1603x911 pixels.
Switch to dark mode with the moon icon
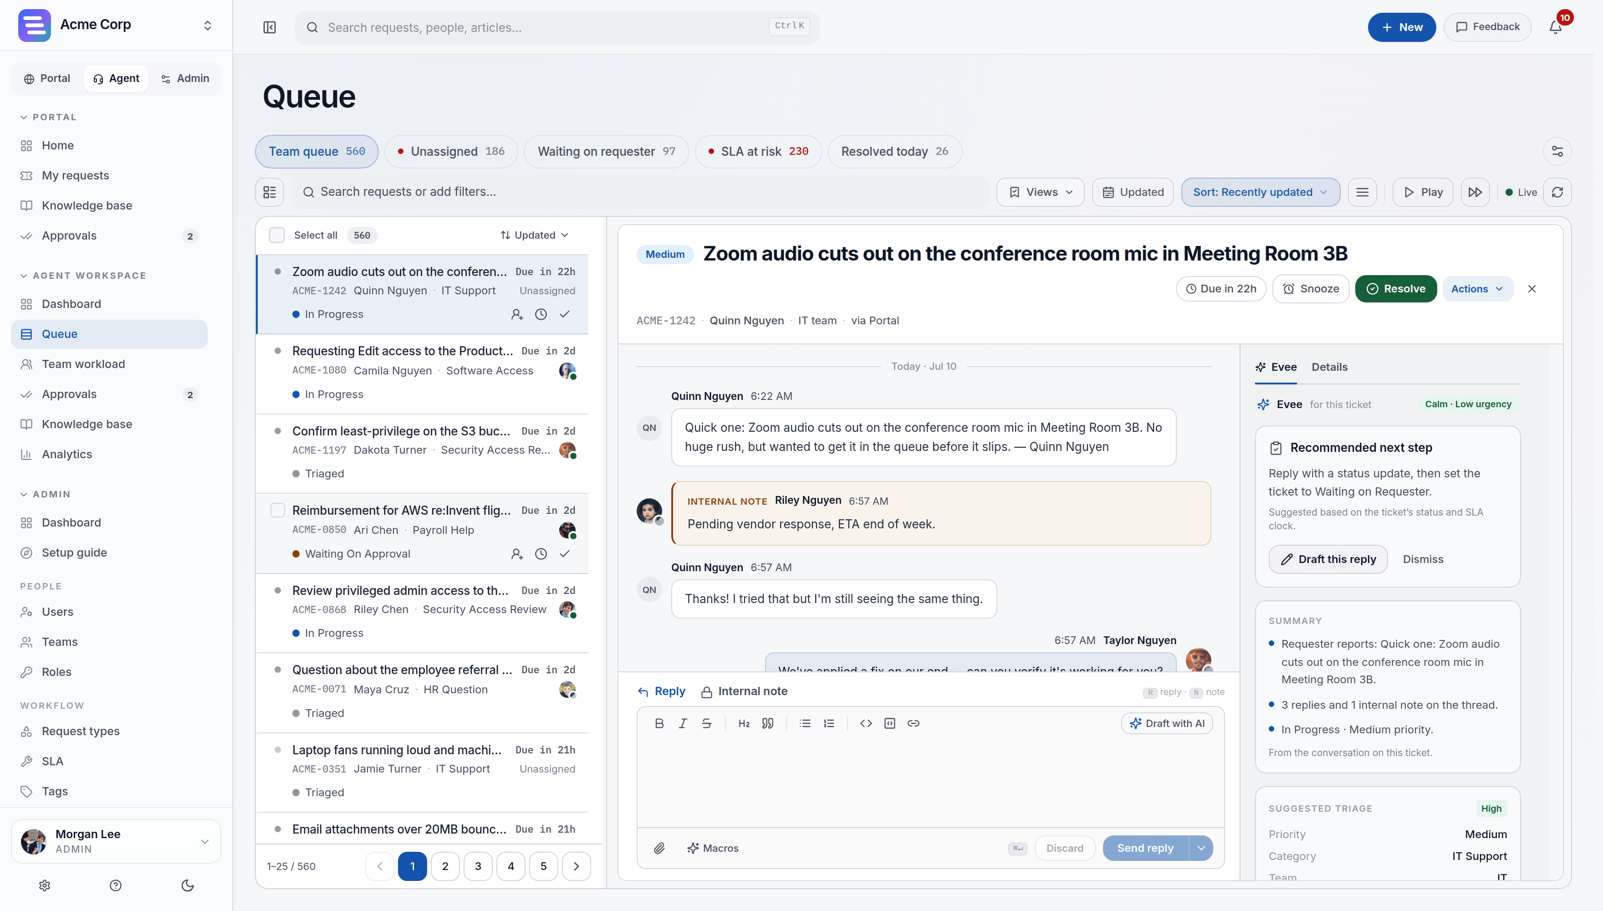click(187, 885)
